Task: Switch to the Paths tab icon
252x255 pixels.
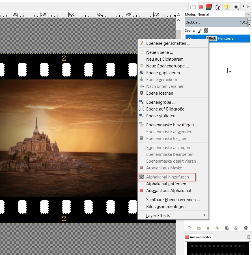Action: click(x=217, y=6)
